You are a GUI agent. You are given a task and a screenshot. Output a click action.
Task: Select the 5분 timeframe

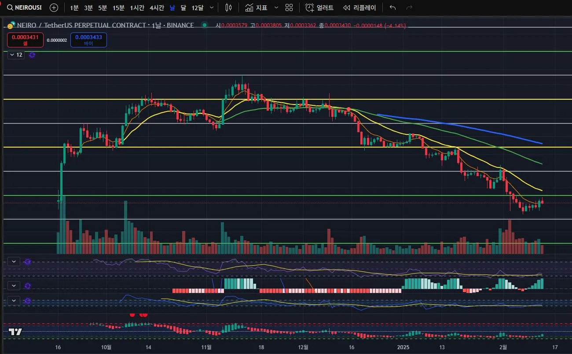coord(103,7)
